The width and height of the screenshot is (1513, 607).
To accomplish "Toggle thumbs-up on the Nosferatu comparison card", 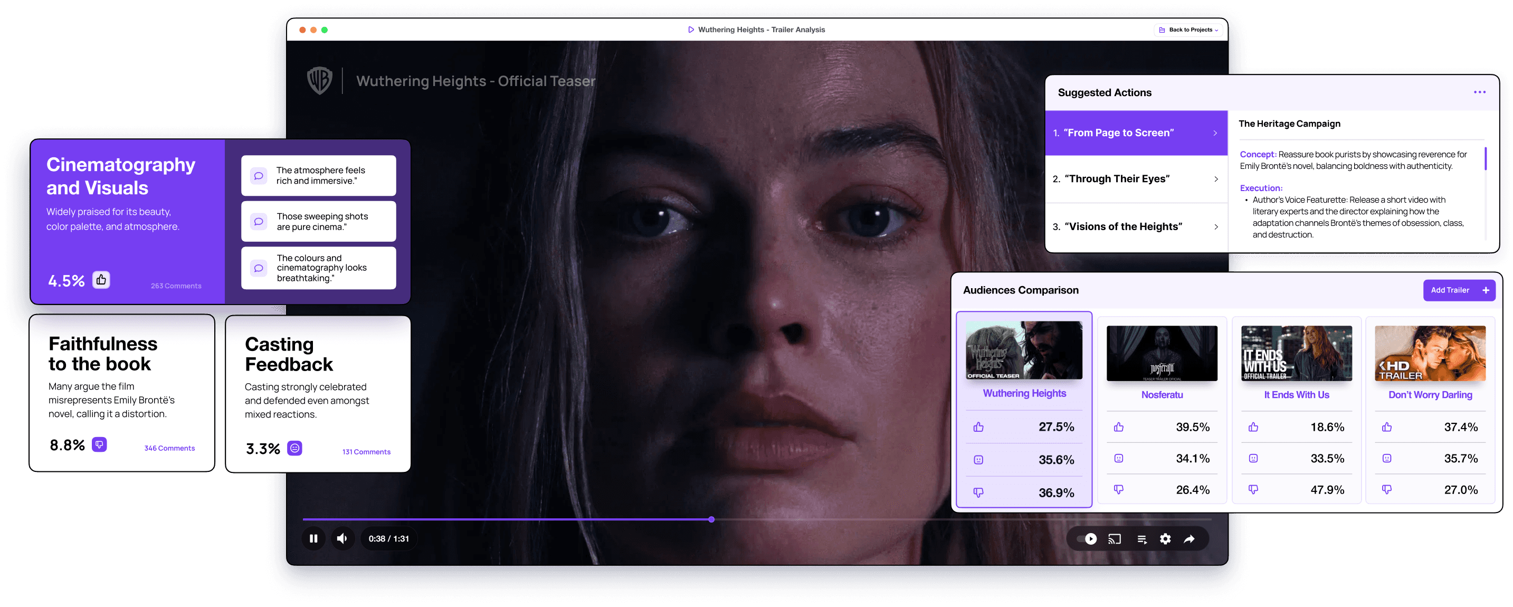I will tap(1118, 426).
